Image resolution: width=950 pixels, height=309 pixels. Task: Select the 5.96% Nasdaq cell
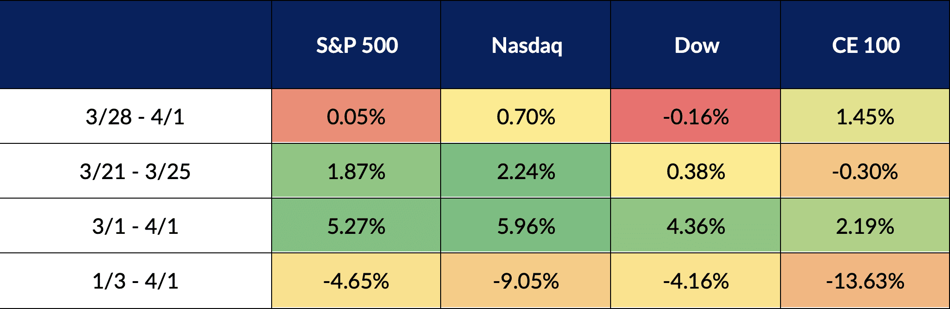coord(526,226)
